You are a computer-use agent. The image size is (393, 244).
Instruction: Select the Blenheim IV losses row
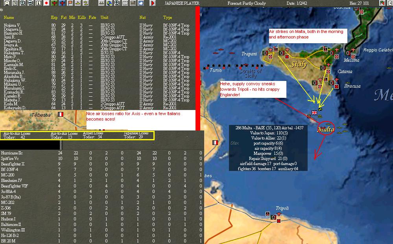pos(101,180)
